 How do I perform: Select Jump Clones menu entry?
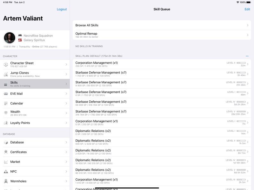point(35,74)
